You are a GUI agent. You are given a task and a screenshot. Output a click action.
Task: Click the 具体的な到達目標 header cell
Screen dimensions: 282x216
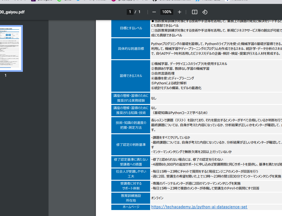click(131, 49)
